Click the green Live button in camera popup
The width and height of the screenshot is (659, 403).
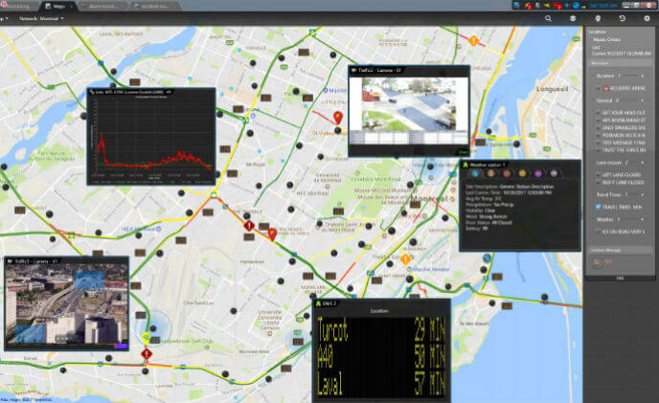[463, 151]
